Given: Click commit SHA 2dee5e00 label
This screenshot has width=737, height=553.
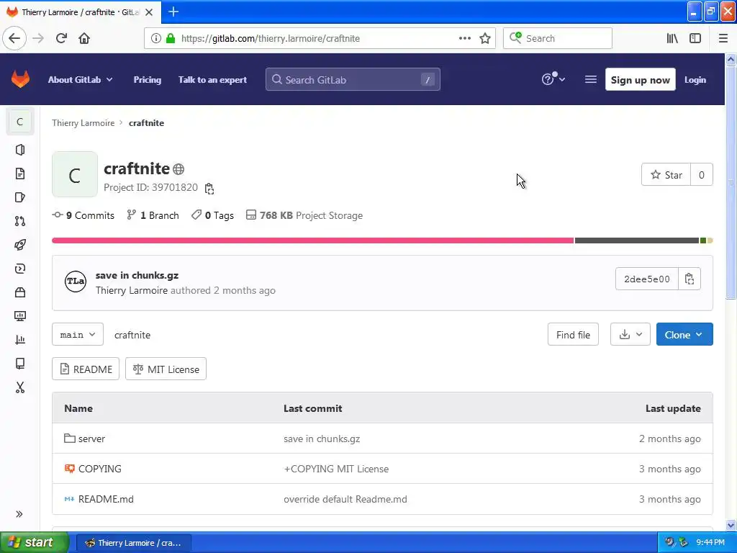Looking at the screenshot, I should (x=647, y=279).
